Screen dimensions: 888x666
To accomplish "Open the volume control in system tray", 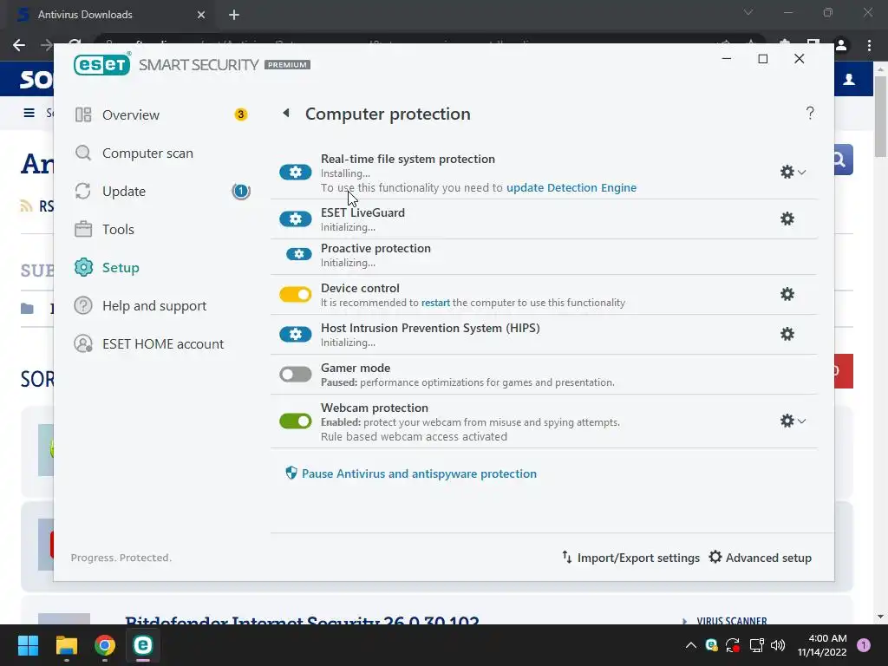I will click(x=778, y=645).
